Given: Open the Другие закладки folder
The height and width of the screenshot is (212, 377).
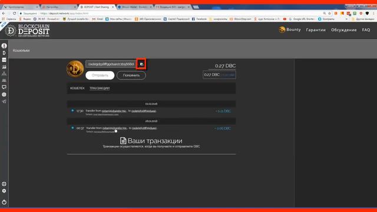Looking at the screenshot, I should point(363,19).
